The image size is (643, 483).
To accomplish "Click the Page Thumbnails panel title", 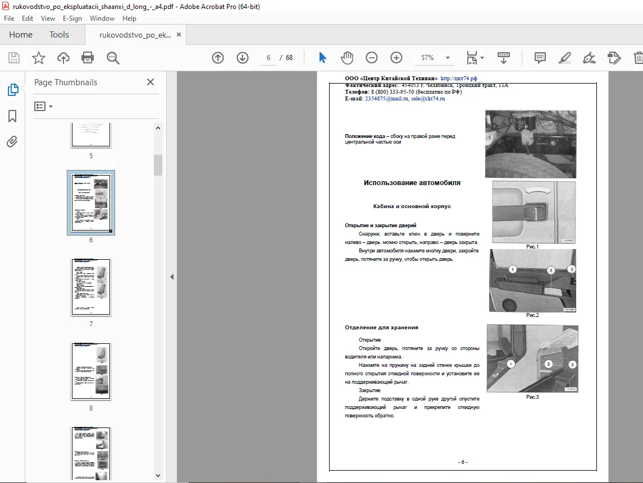I will 66,82.
